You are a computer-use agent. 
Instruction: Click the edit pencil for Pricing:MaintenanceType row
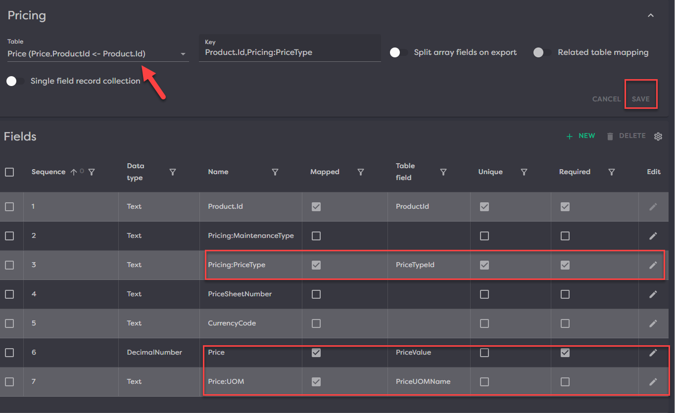pos(653,236)
